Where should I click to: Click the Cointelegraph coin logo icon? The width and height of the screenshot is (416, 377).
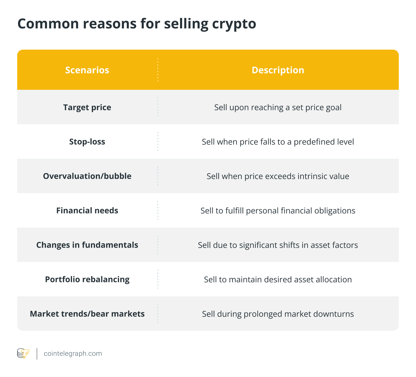pos(23,353)
